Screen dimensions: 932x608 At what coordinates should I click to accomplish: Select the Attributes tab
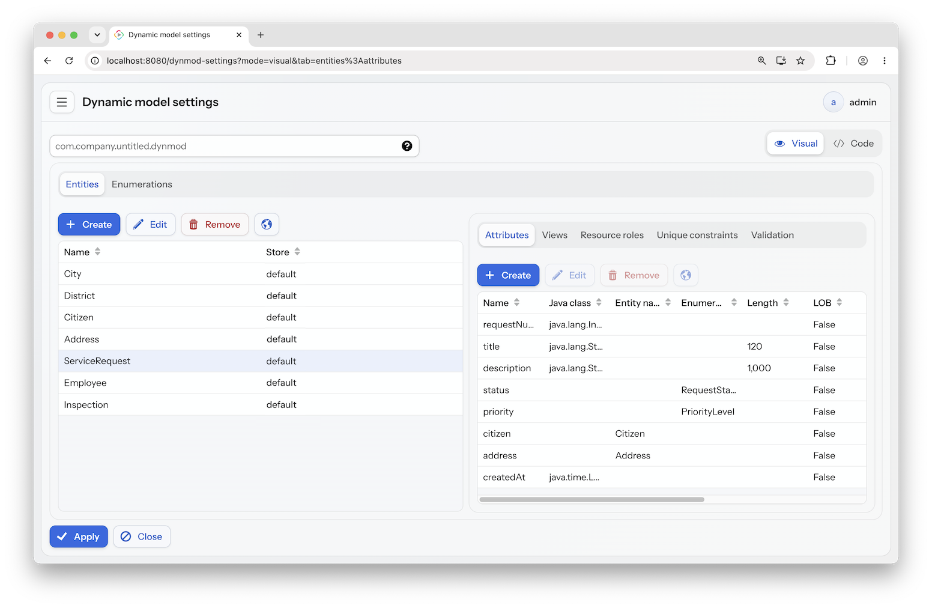tap(507, 235)
